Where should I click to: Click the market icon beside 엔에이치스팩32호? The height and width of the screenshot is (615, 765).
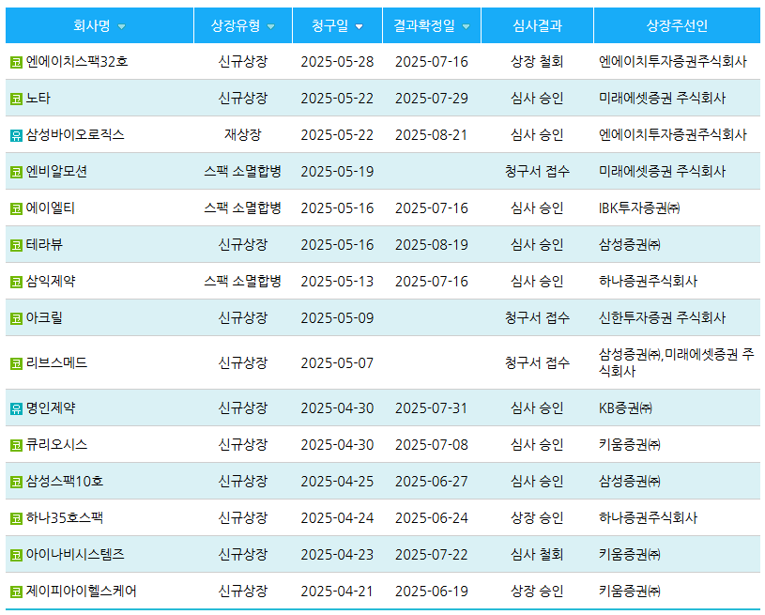click(16, 62)
